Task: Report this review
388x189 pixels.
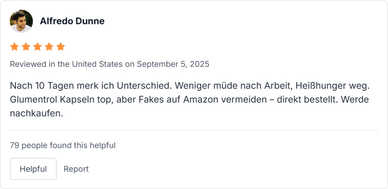Action: point(76,169)
